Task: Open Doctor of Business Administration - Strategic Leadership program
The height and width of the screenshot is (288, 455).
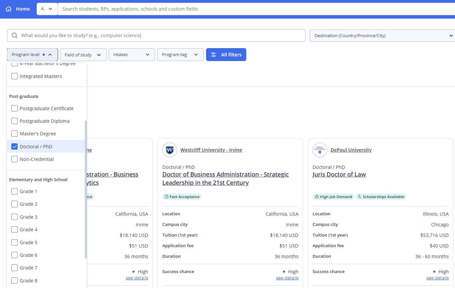Action: click(x=225, y=179)
